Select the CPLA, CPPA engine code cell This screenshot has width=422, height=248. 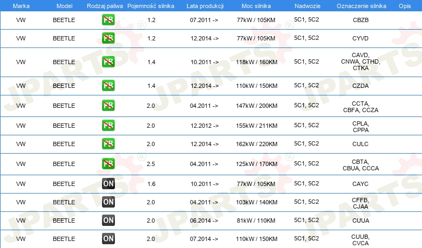coord(360,127)
